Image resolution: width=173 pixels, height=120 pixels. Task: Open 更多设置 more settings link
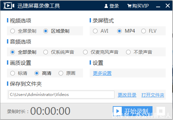pos(102,73)
